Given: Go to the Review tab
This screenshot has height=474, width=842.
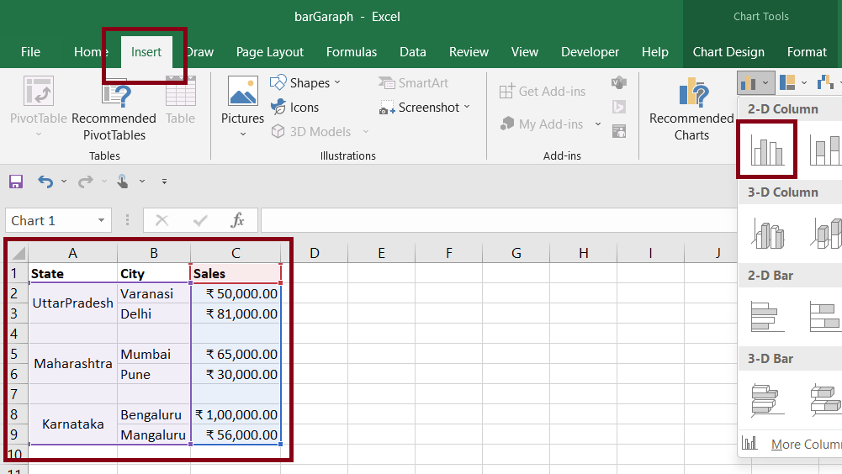Looking at the screenshot, I should coord(469,52).
